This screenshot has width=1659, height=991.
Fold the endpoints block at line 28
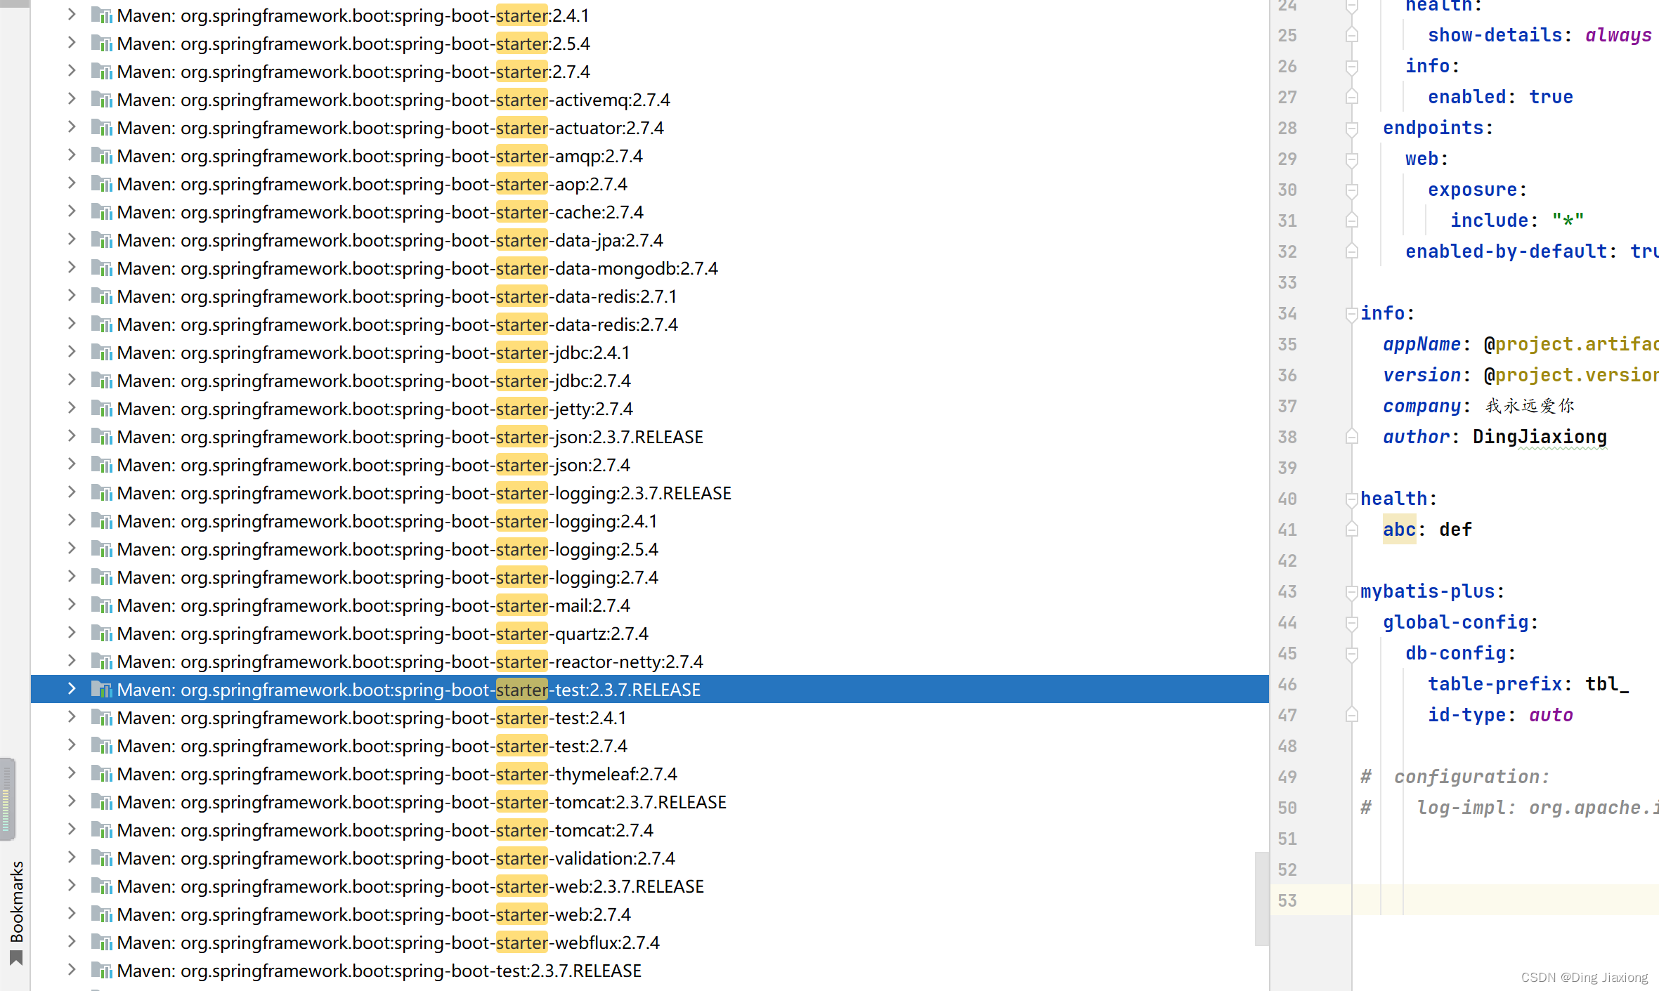1351,129
